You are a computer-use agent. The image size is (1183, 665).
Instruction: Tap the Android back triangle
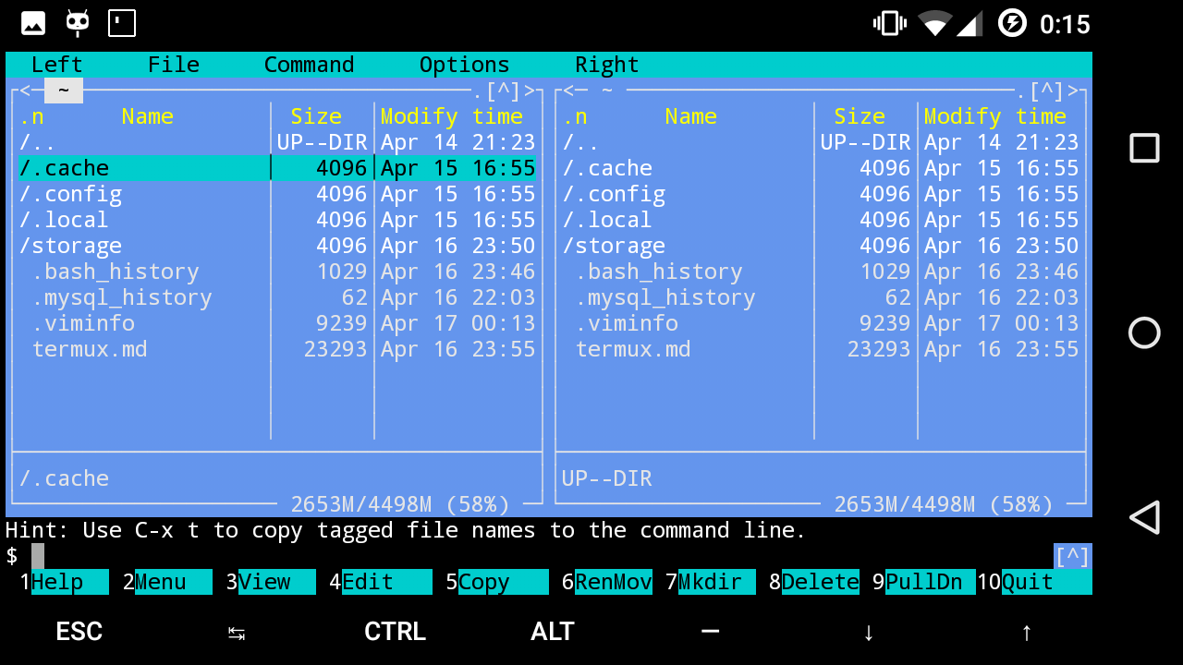click(x=1144, y=517)
